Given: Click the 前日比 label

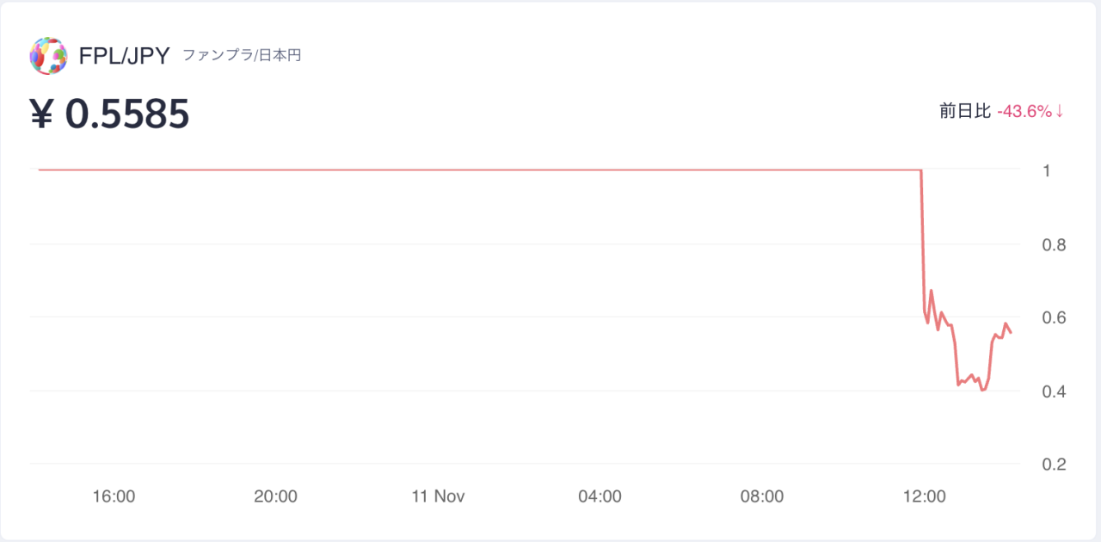Looking at the screenshot, I should tap(965, 111).
